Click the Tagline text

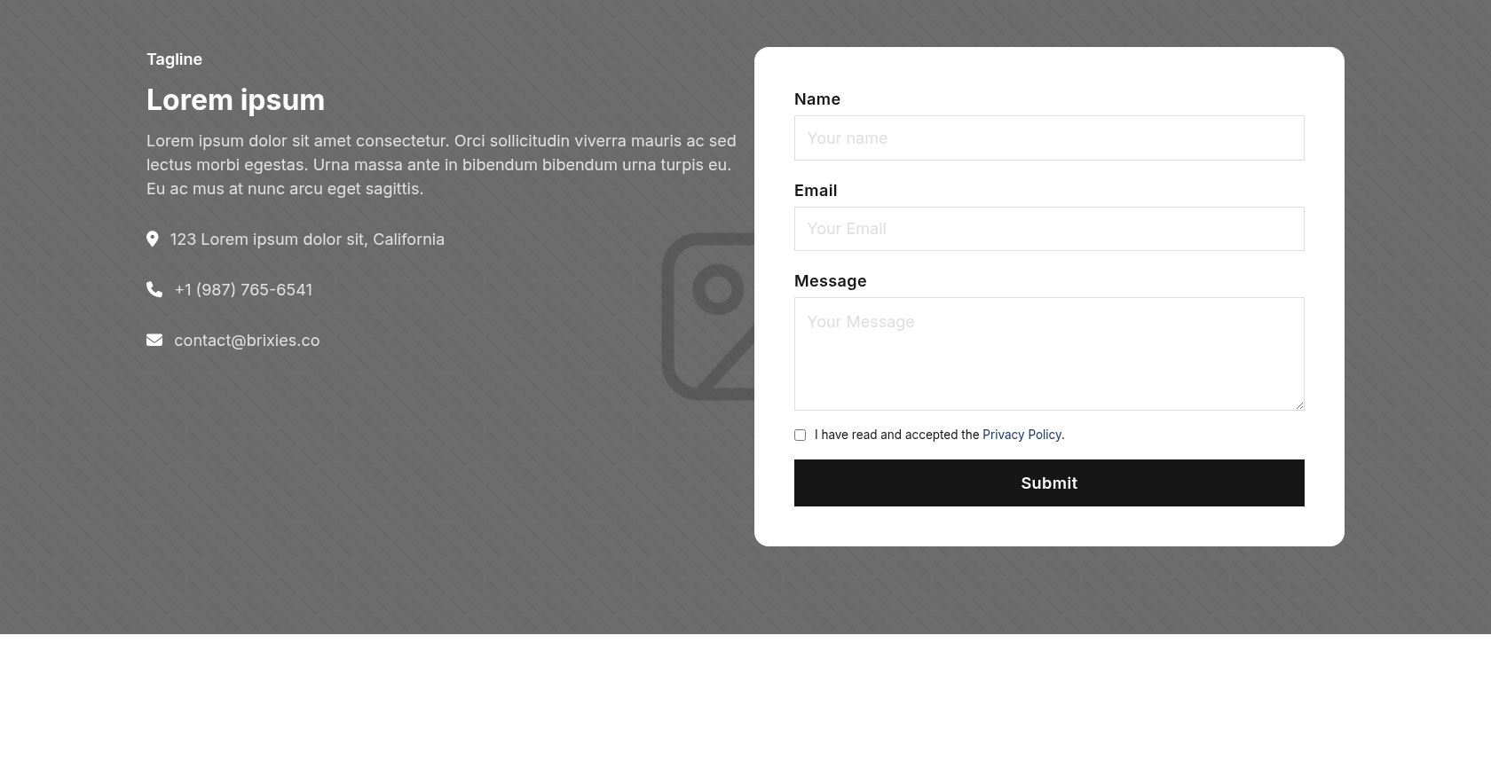click(x=174, y=59)
